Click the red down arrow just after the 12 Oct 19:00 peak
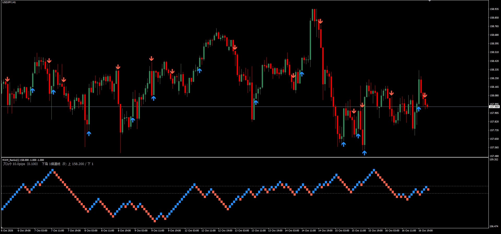 click(235, 48)
